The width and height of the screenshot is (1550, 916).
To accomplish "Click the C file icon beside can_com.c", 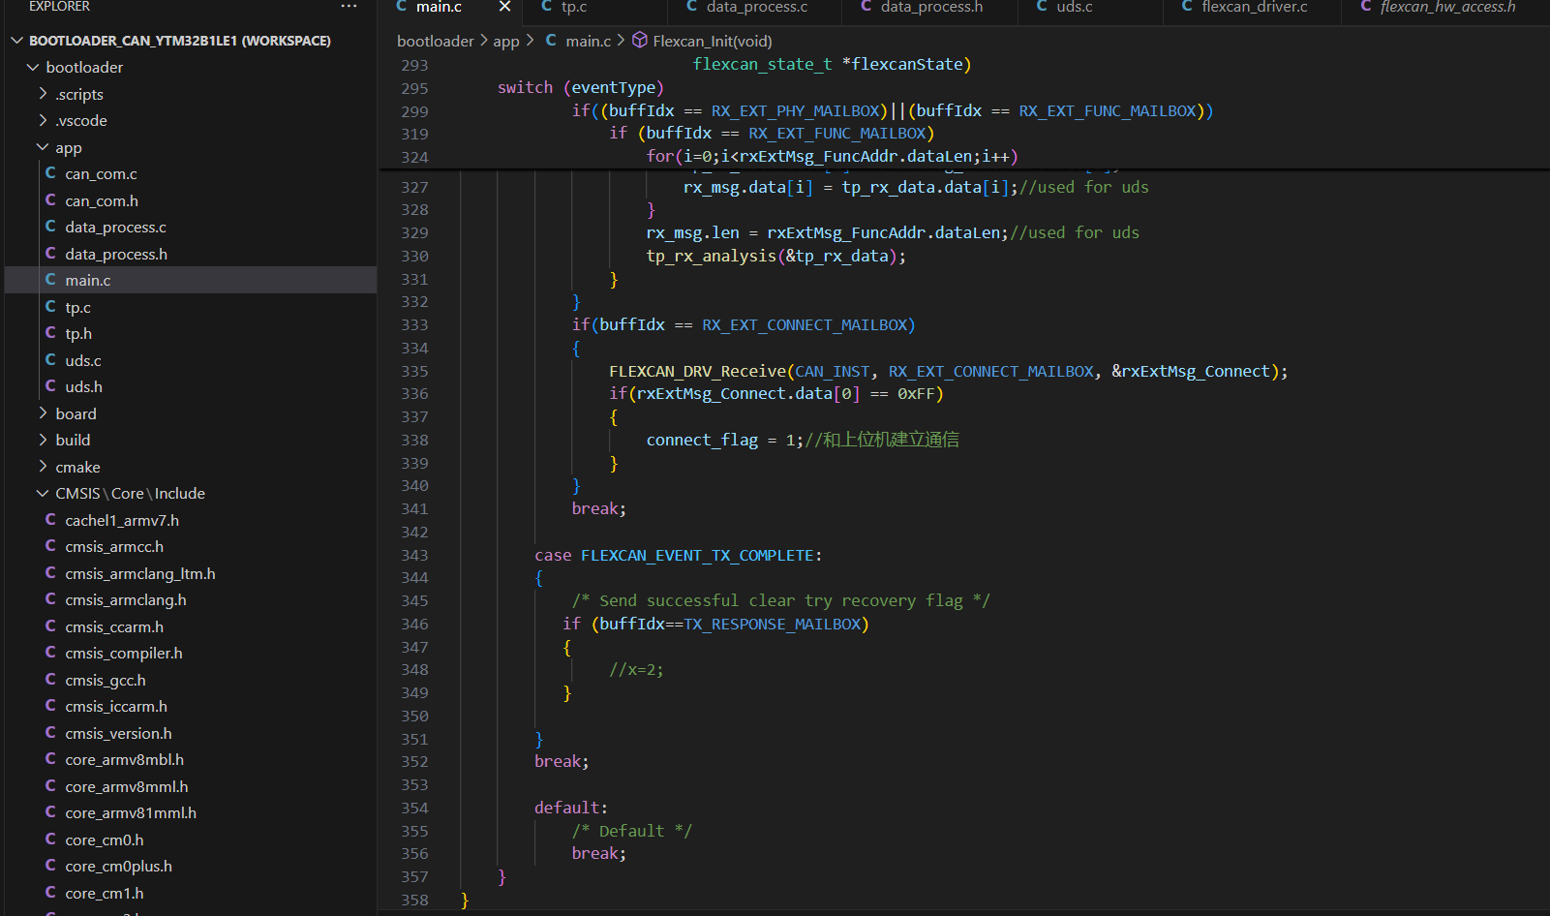I will coord(50,173).
